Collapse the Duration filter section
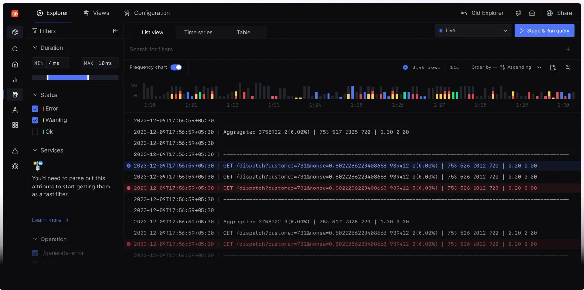Viewport: 584px width, 290px height. 34,47
